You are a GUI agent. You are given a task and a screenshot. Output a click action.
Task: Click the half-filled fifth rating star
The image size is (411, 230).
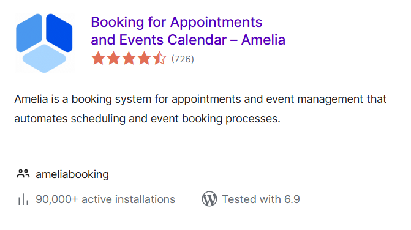click(x=159, y=58)
